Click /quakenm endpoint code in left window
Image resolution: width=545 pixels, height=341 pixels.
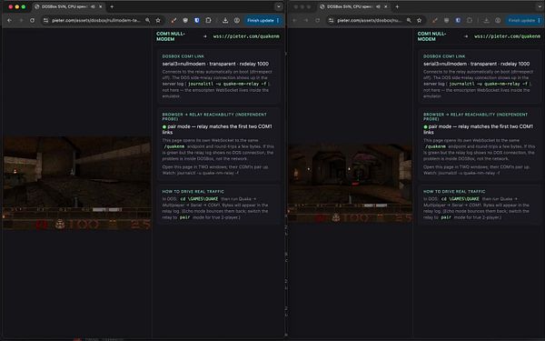[174, 146]
